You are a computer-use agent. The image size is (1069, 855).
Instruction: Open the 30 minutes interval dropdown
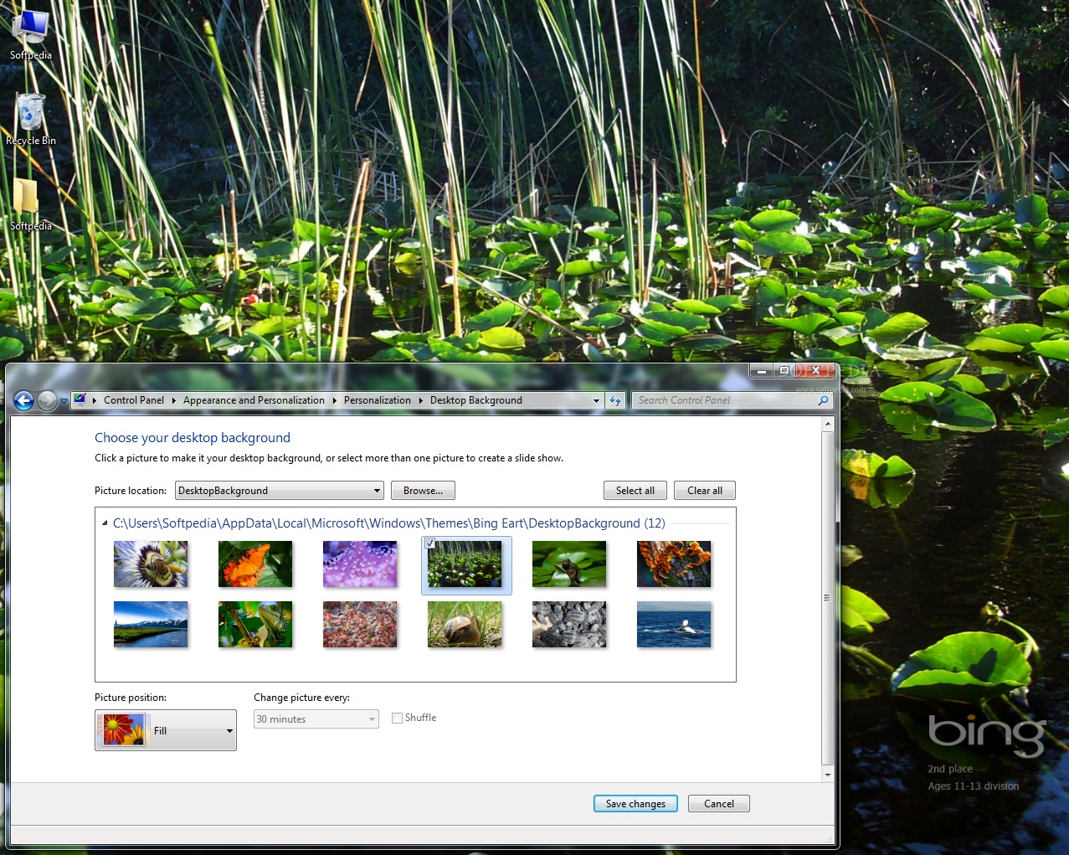tap(316, 719)
